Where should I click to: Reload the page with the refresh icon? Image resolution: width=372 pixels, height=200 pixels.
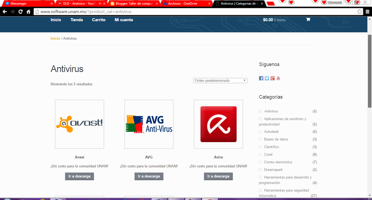pos(20,12)
